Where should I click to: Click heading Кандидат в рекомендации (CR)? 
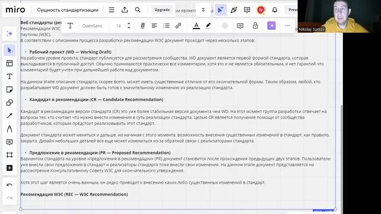96,99
